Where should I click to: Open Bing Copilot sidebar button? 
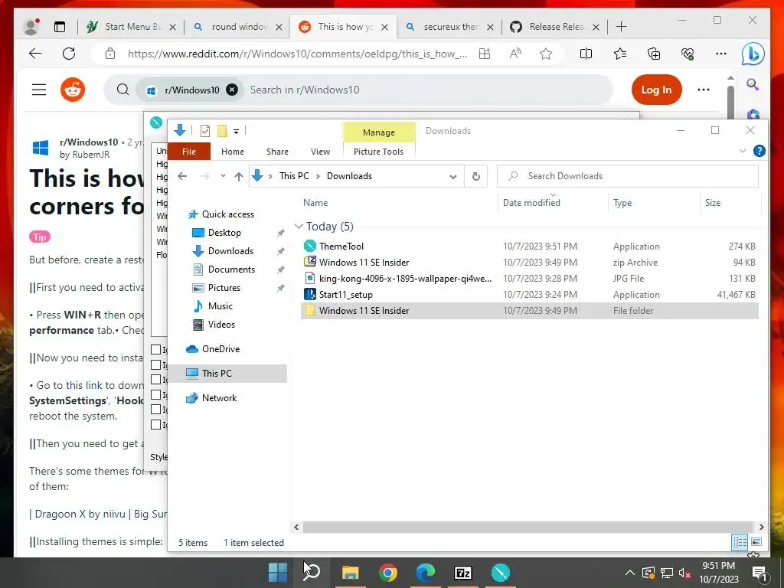(753, 54)
